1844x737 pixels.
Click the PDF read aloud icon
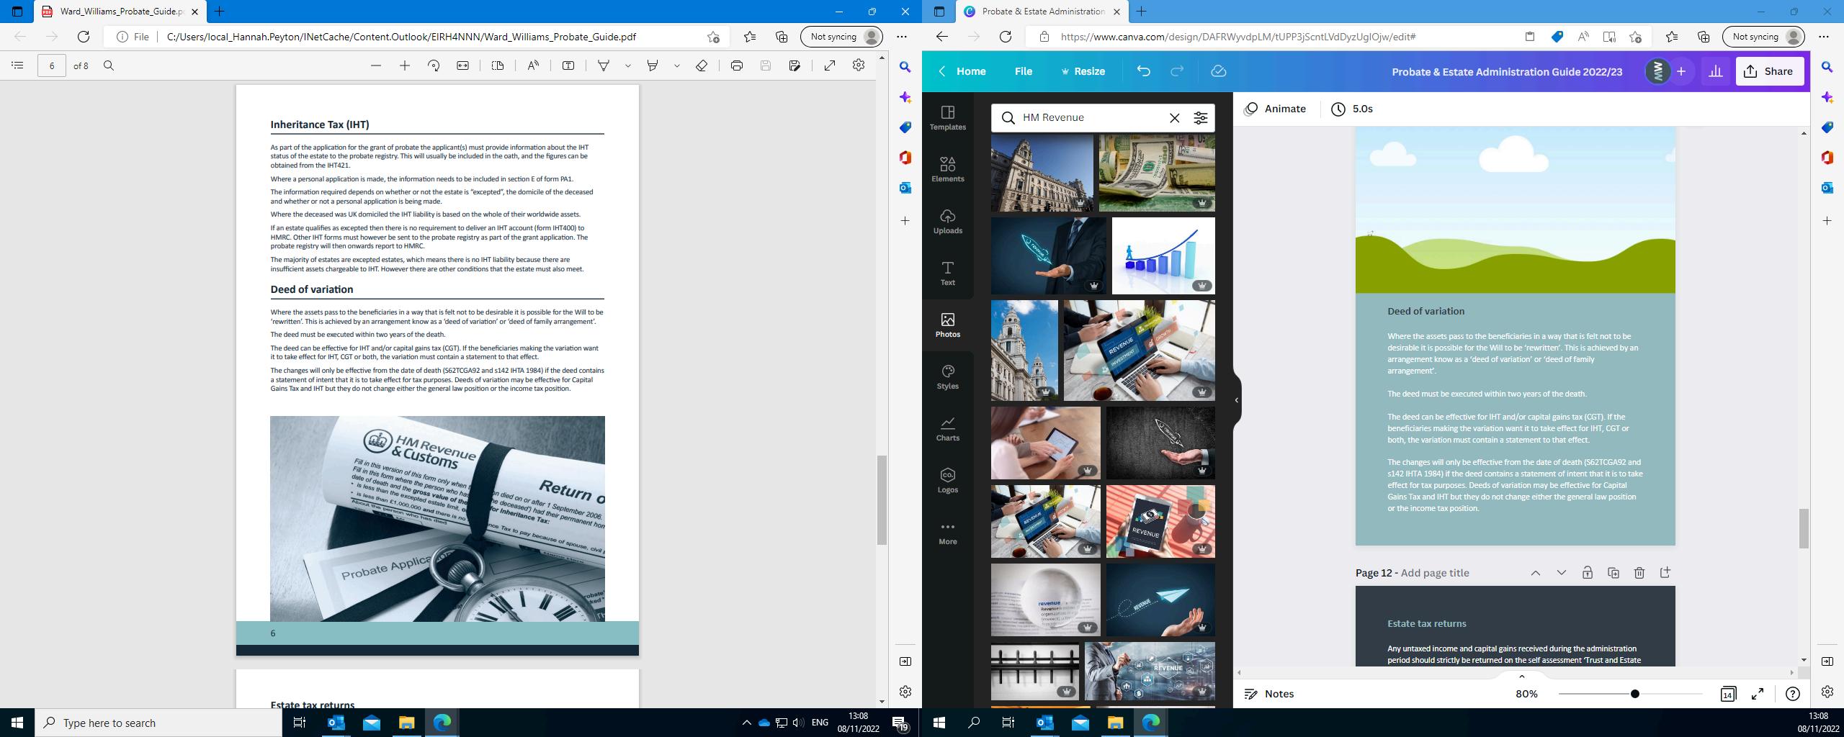pos(533,65)
